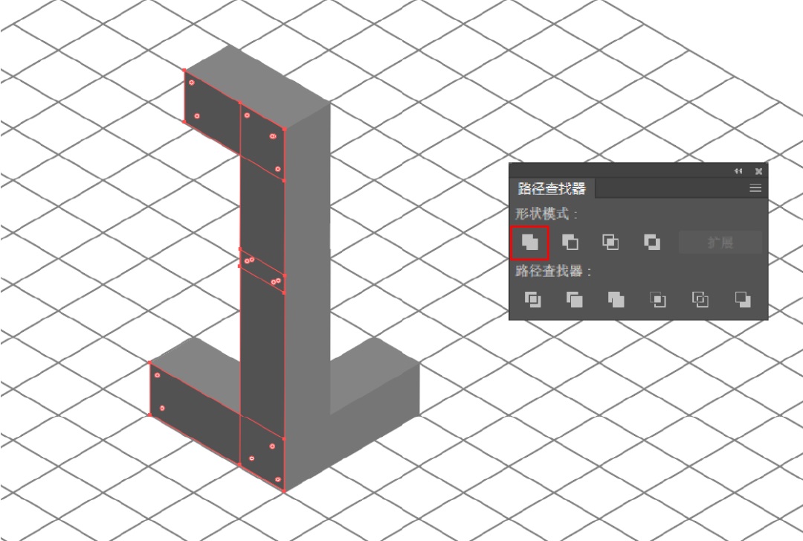Apply the Outline pathfinder icon
The image size is (803, 541).
point(700,299)
